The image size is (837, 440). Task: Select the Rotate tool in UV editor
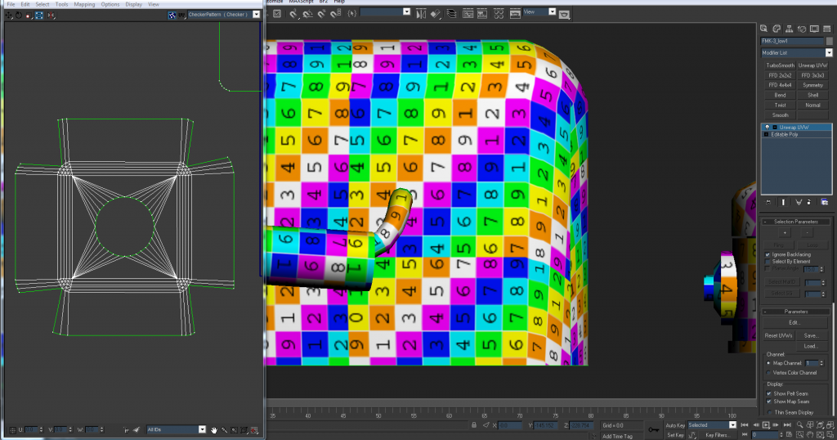pyautogui.click(x=20, y=15)
